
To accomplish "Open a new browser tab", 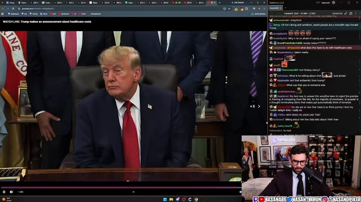I will click(x=220, y=2).
